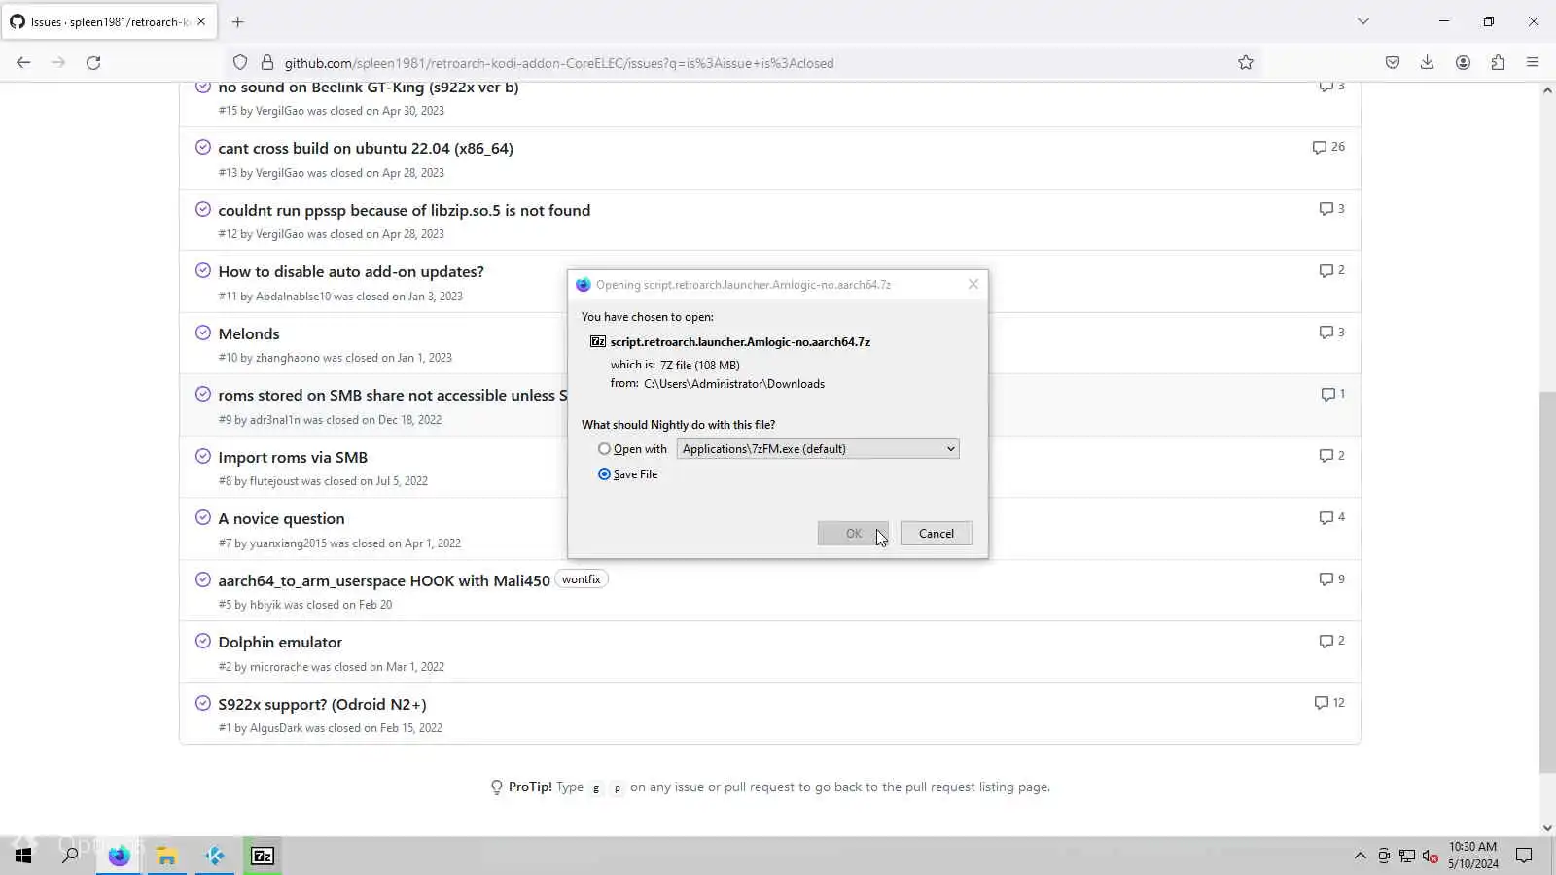Open issue aarch64_to_arm_userspace HOOK with Mali450

(x=384, y=581)
